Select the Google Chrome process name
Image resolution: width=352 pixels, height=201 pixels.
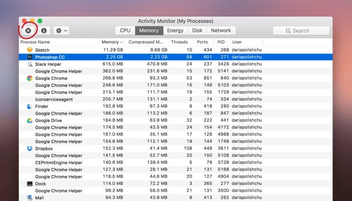coord(51,79)
